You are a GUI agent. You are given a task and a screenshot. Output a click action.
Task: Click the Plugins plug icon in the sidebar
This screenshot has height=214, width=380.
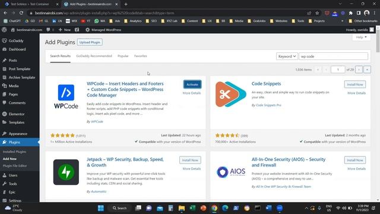click(4, 142)
